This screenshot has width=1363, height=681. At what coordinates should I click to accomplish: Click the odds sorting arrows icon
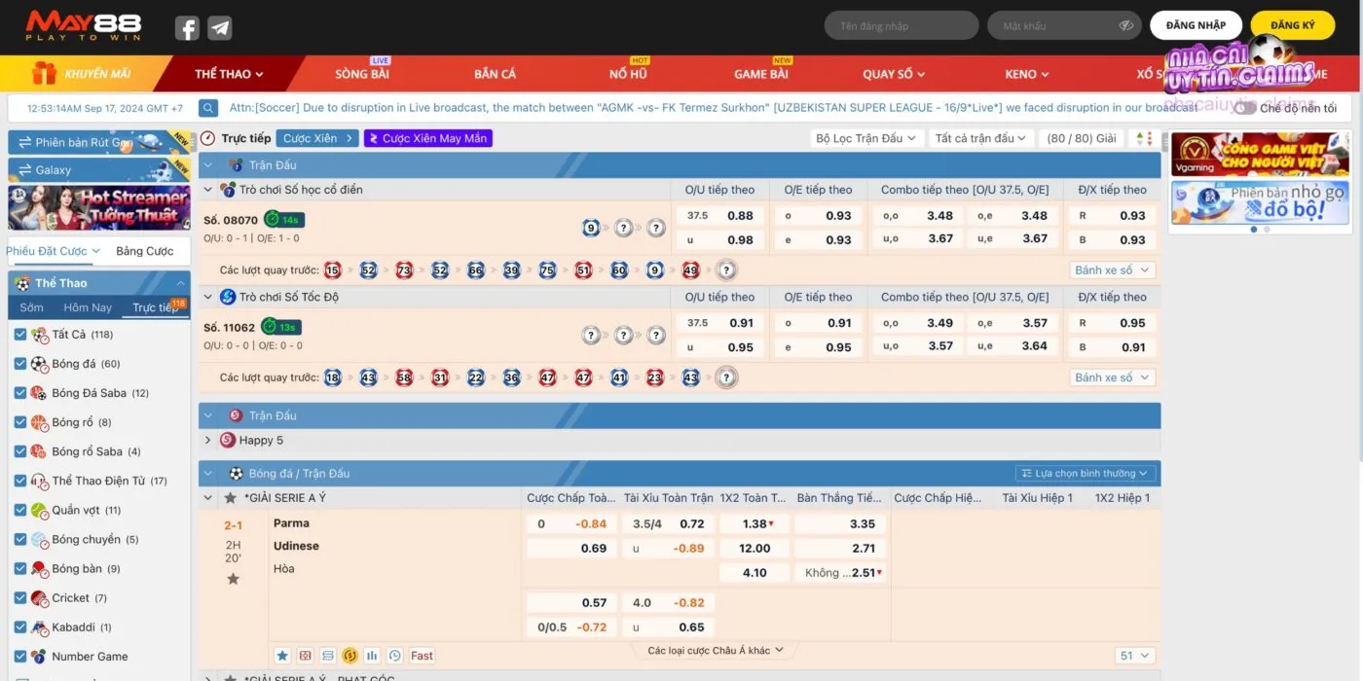(x=1144, y=139)
